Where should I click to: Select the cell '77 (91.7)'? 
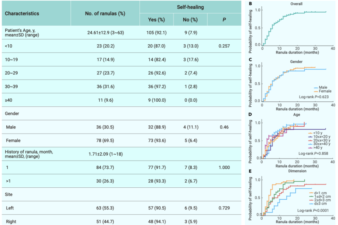(157, 168)
